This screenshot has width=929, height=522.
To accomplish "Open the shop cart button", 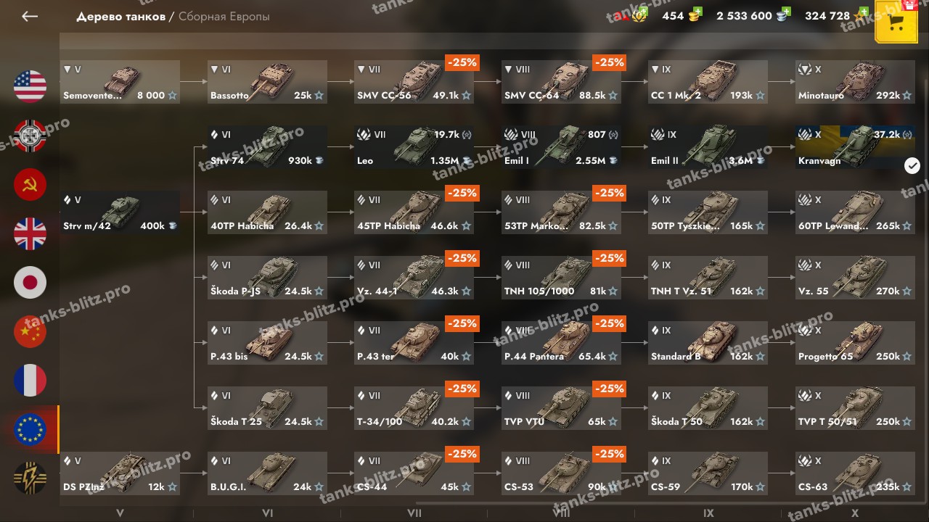I will click(896, 22).
